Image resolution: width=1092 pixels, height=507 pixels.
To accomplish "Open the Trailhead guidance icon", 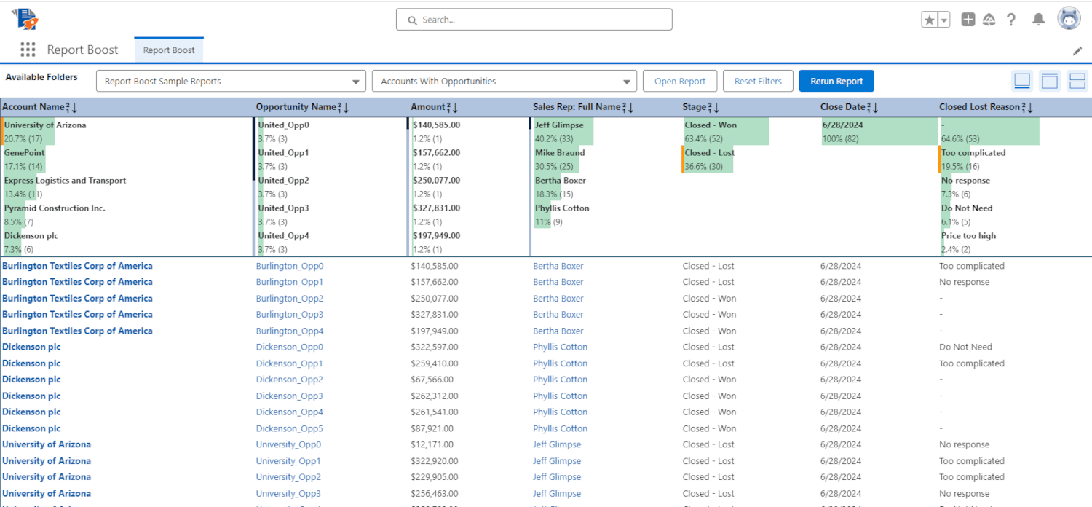I will pyautogui.click(x=989, y=20).
